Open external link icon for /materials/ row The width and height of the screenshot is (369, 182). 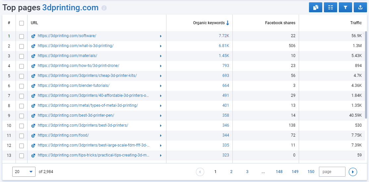coord(33,56)
